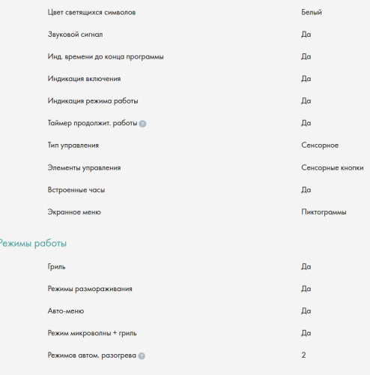Select the Индикация включения label
370x375 pixels.
84,79
